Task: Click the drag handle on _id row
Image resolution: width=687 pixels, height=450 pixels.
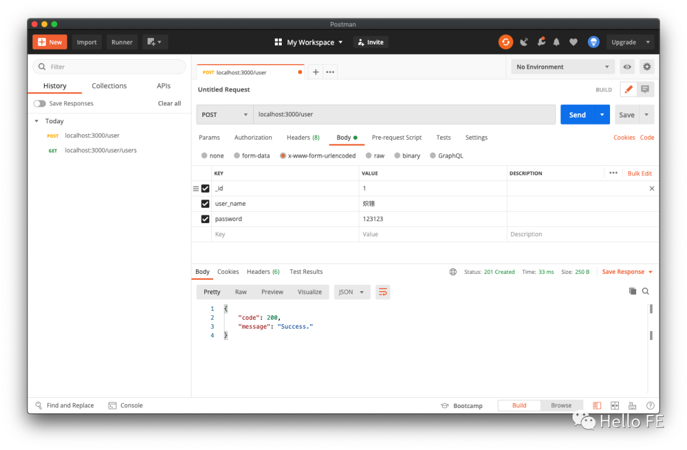Action: click(x=196, y=188)
